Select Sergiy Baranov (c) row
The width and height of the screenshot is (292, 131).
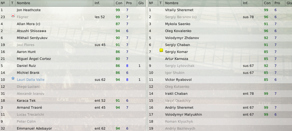[220, 17]
